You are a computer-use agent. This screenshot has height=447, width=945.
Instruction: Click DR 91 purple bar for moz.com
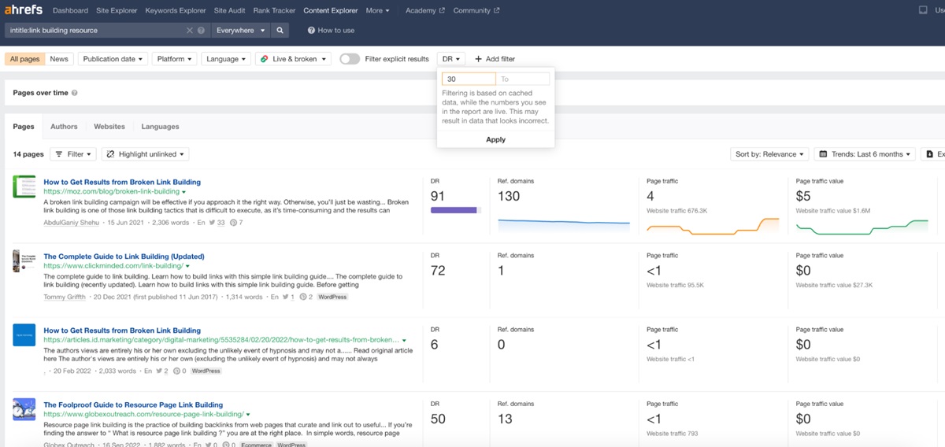click(x=456, y=210)
